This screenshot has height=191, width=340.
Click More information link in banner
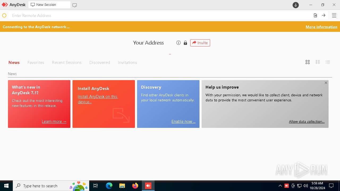(x=321, y=27)
